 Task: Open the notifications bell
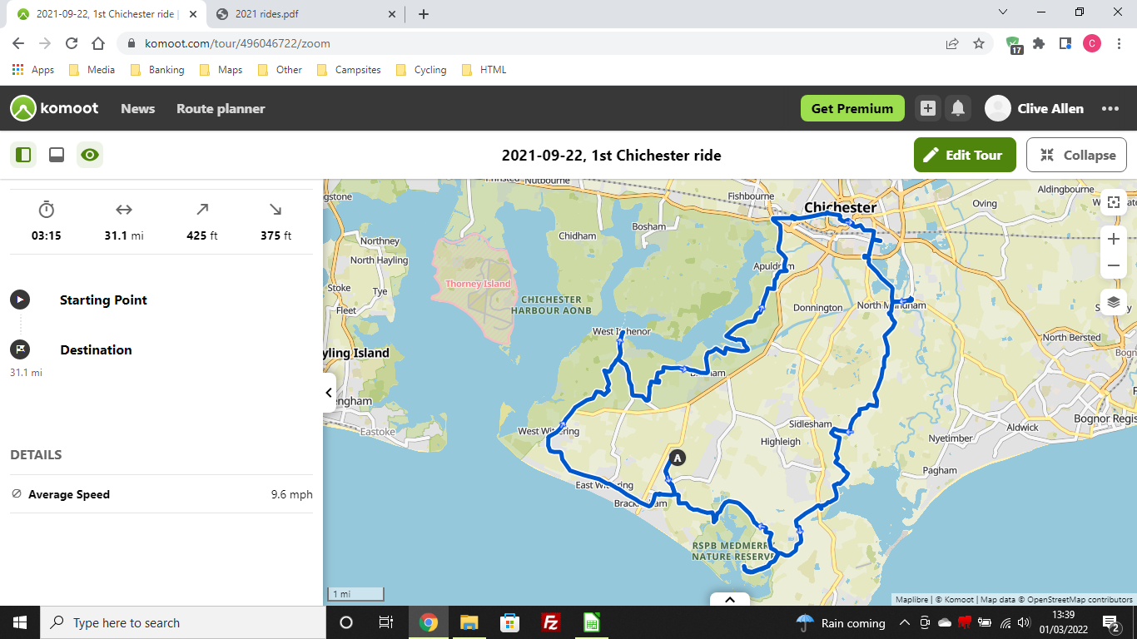pyautogui.click(x=958, y=108)
